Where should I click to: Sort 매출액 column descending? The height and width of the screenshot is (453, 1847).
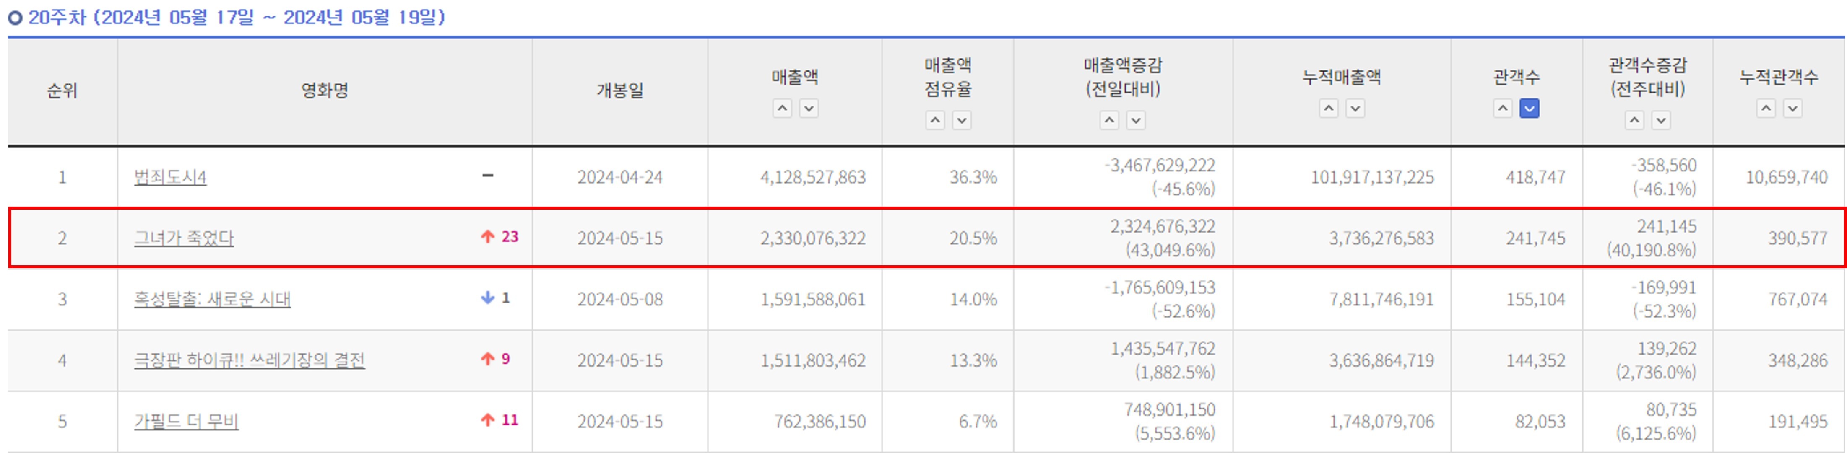(809, 109)
